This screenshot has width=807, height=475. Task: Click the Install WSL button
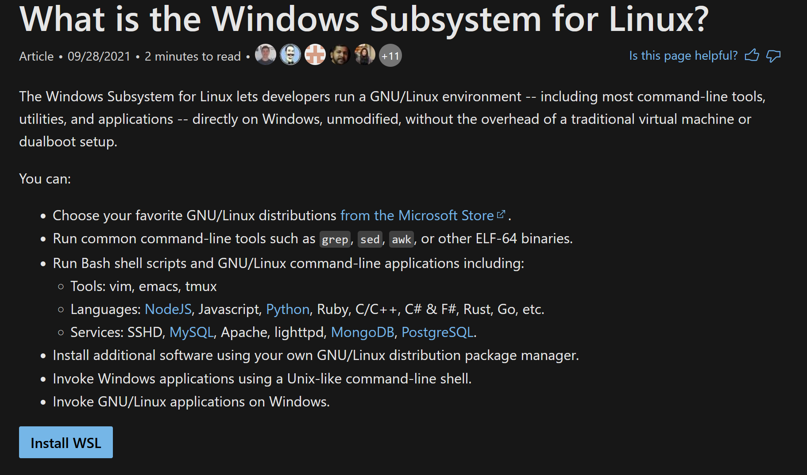pyautogui.click(x=66, y=442)
